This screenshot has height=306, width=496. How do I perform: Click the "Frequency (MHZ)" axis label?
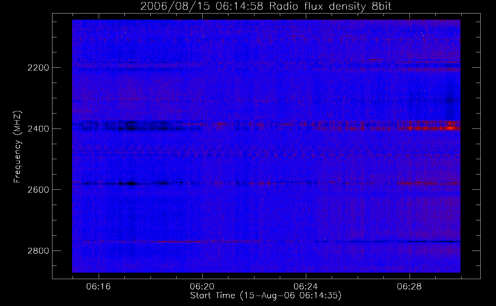point(18,147)
